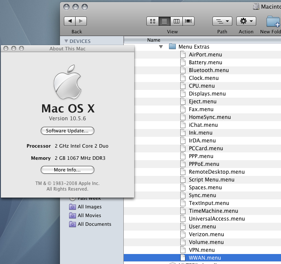Minimize the About This Mac window
This screenshot has width=281, height=264.
pyautogui.click(x=13, y=48)
